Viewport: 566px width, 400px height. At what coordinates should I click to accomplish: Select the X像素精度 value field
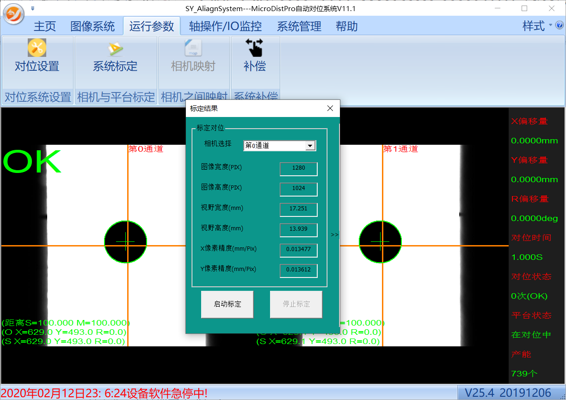point(298,250)
